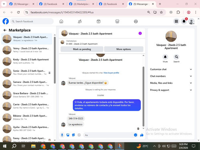The height and width of the screenshot is (150, 200).
Task: Open Chrome three-dot menu
Action: pyautogui.click(x=196, y=12)
